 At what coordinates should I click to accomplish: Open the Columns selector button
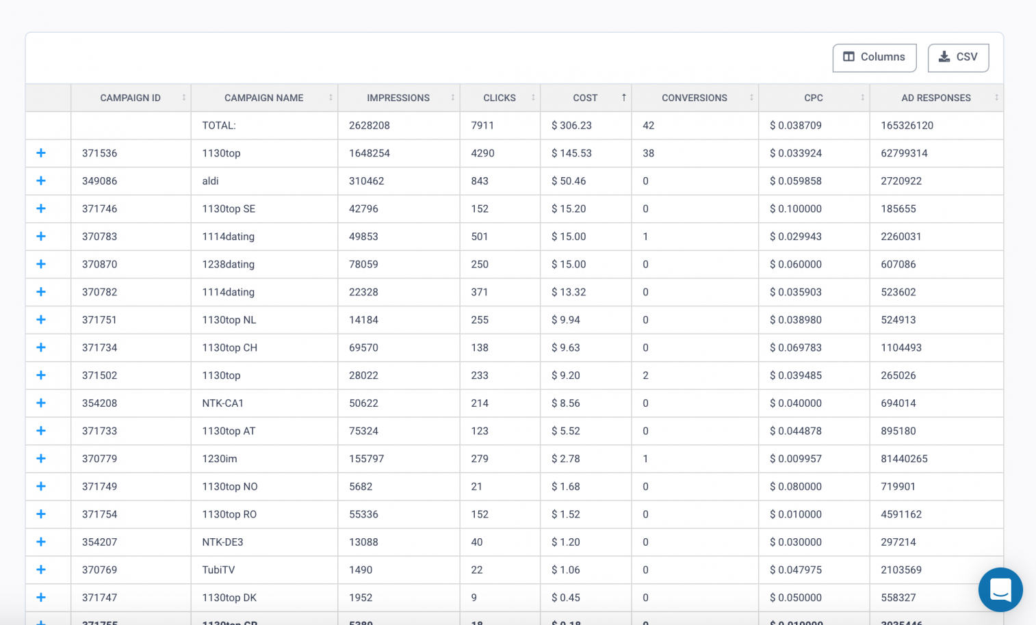(x=874, y=57)
